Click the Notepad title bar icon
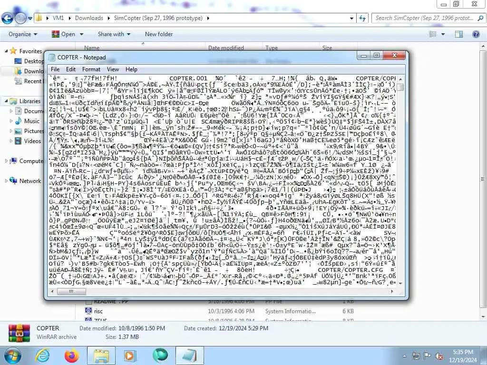Screen dimensions: 487x365 pos(52,57)
